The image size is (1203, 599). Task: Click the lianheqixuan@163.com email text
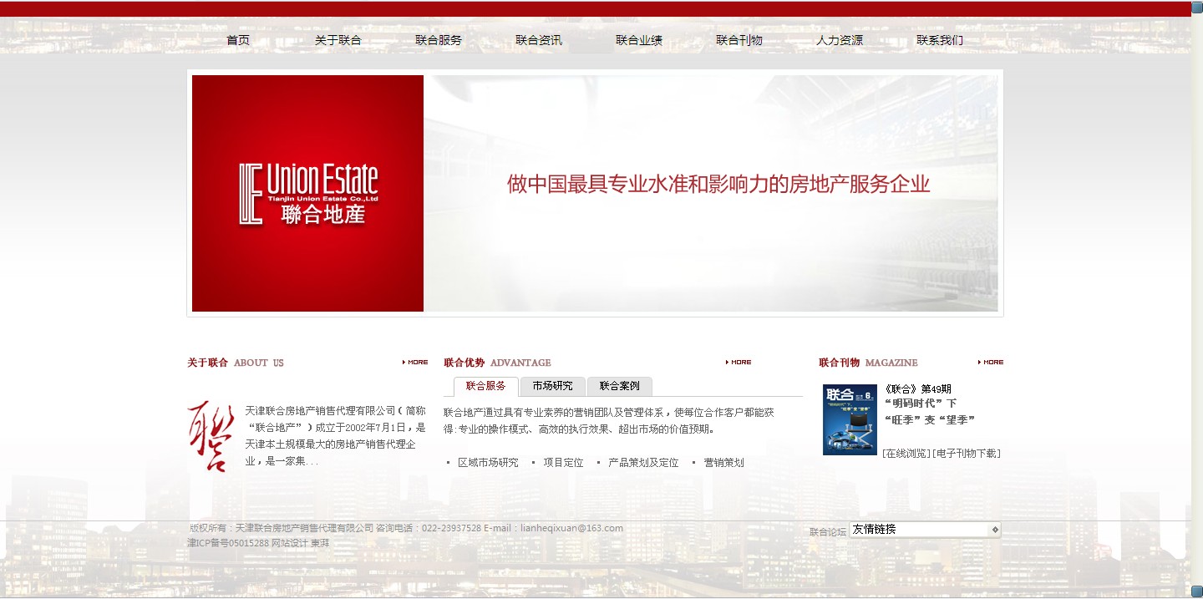571,528
